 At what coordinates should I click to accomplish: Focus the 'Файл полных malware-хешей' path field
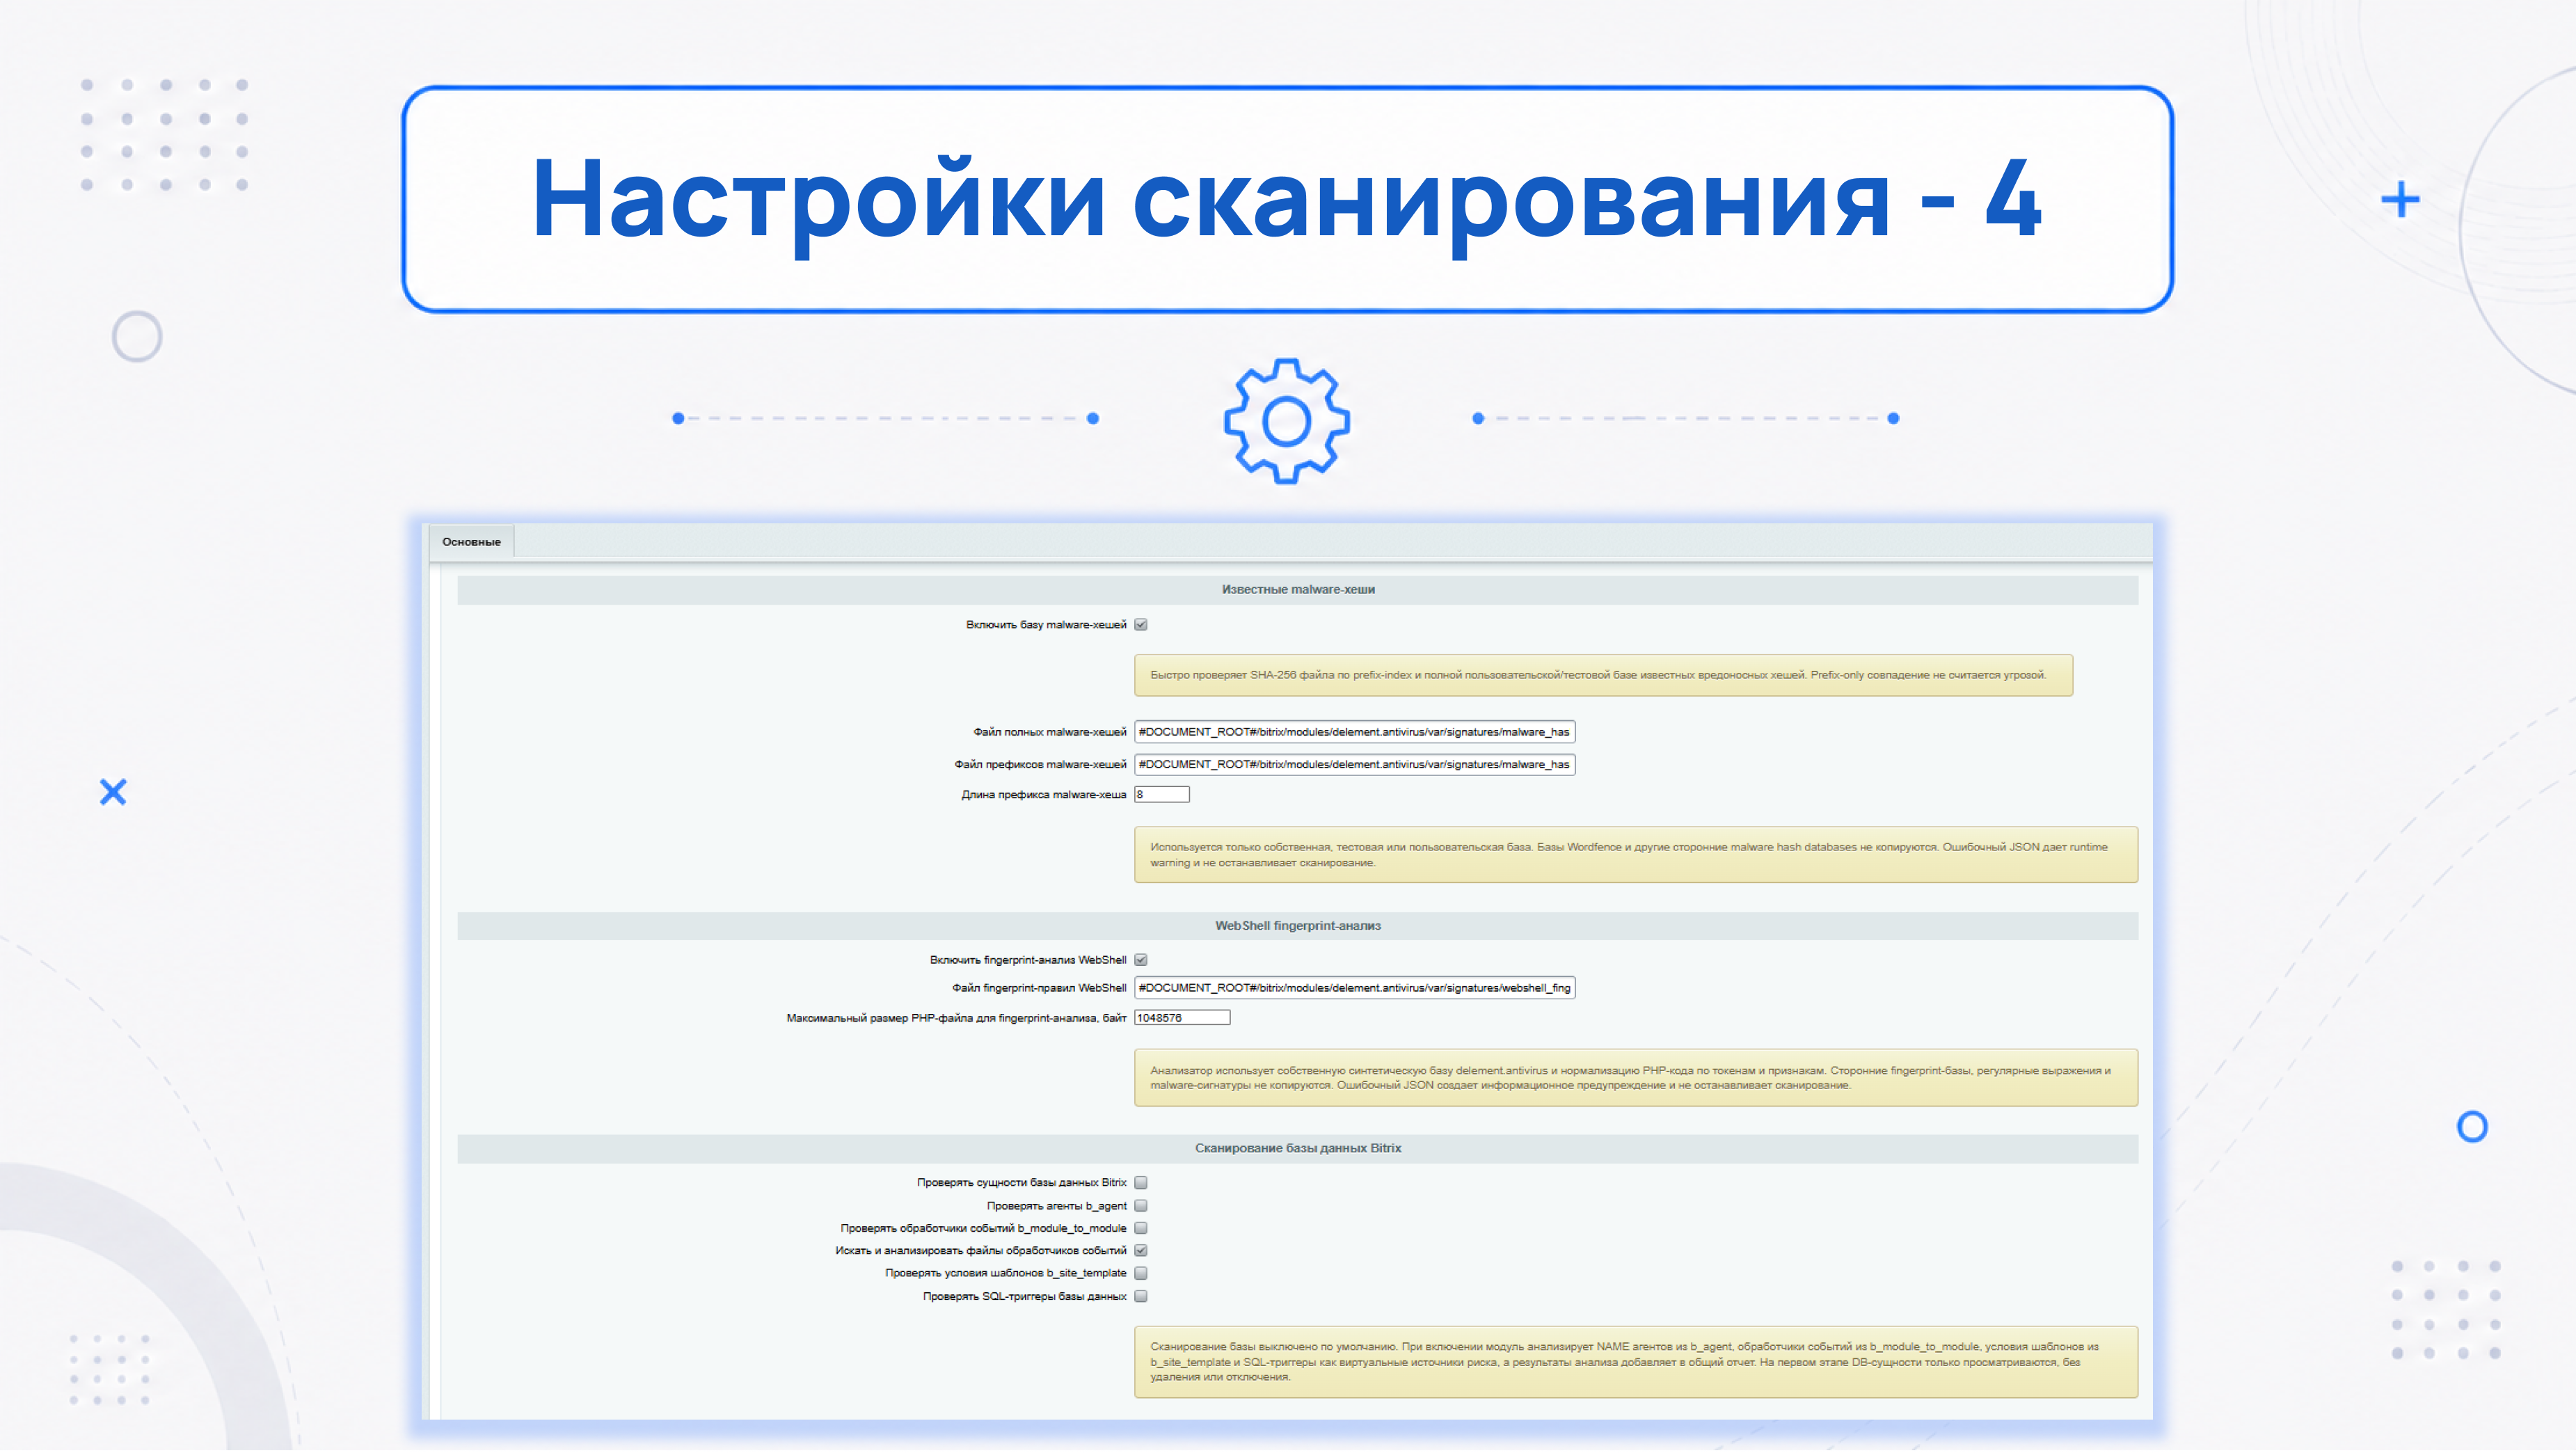pyautogui.click(x=1355, y=732)
